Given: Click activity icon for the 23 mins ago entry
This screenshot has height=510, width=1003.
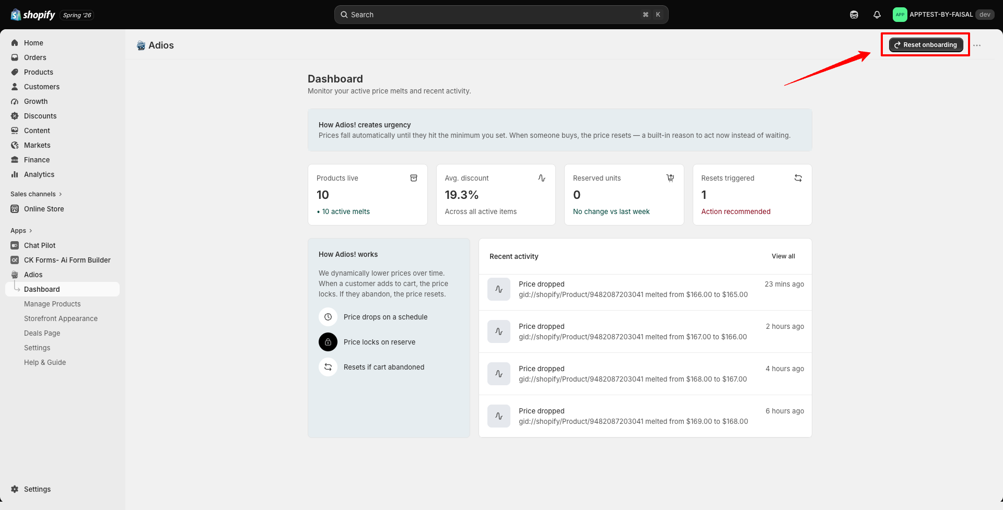Looking at the screenshot, I should pos(499,289).
